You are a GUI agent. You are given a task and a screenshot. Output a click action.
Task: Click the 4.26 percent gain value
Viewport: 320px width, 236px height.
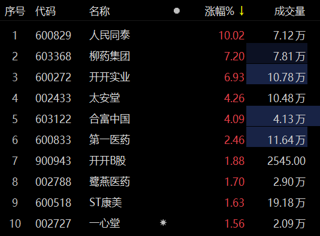click(x=234, y=99)
